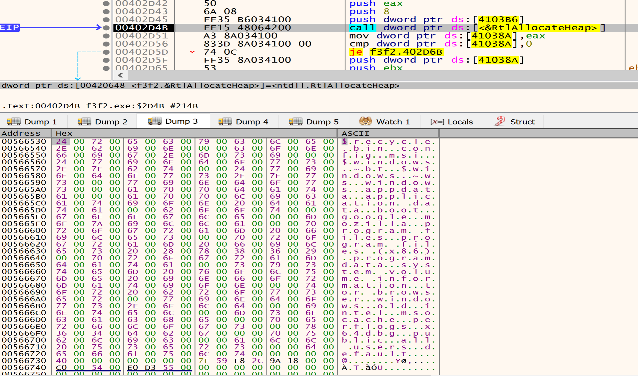Open the Watch 1 tab
This screenshot has width=638, height=376.
(x=393, y=122)
